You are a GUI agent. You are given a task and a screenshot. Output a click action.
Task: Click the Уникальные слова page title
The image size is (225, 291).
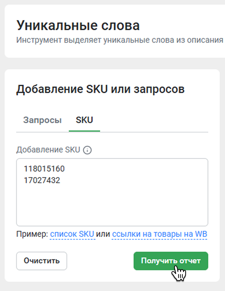coord(78,25)
